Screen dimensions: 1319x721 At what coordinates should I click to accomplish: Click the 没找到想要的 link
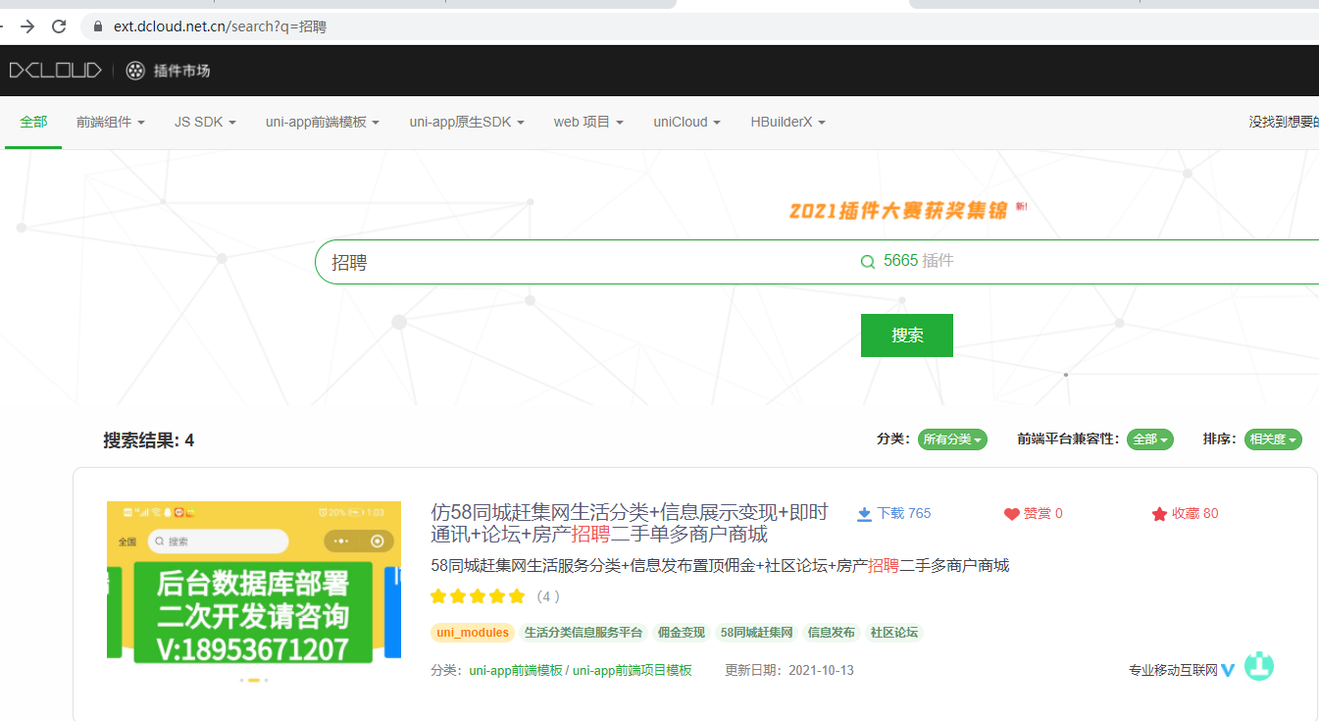pos(1284,122)
